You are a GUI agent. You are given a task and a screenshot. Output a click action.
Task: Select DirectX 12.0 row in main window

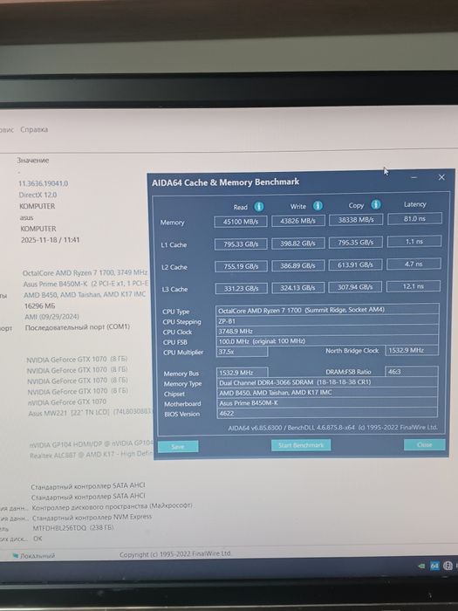[38, 195]
